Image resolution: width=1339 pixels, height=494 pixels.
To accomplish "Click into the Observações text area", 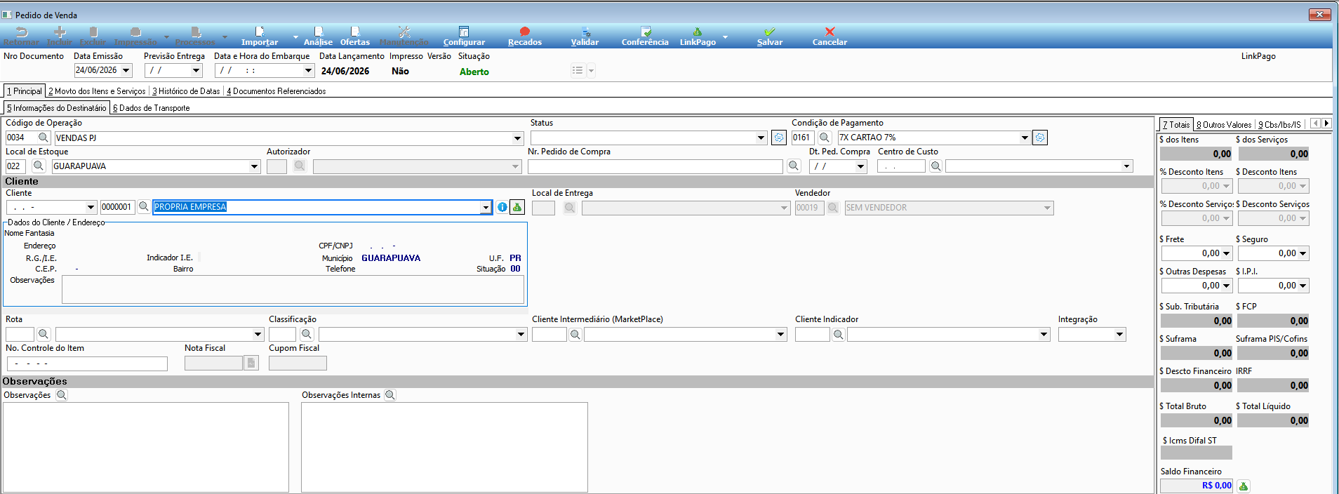I will (x=146, y=447).
